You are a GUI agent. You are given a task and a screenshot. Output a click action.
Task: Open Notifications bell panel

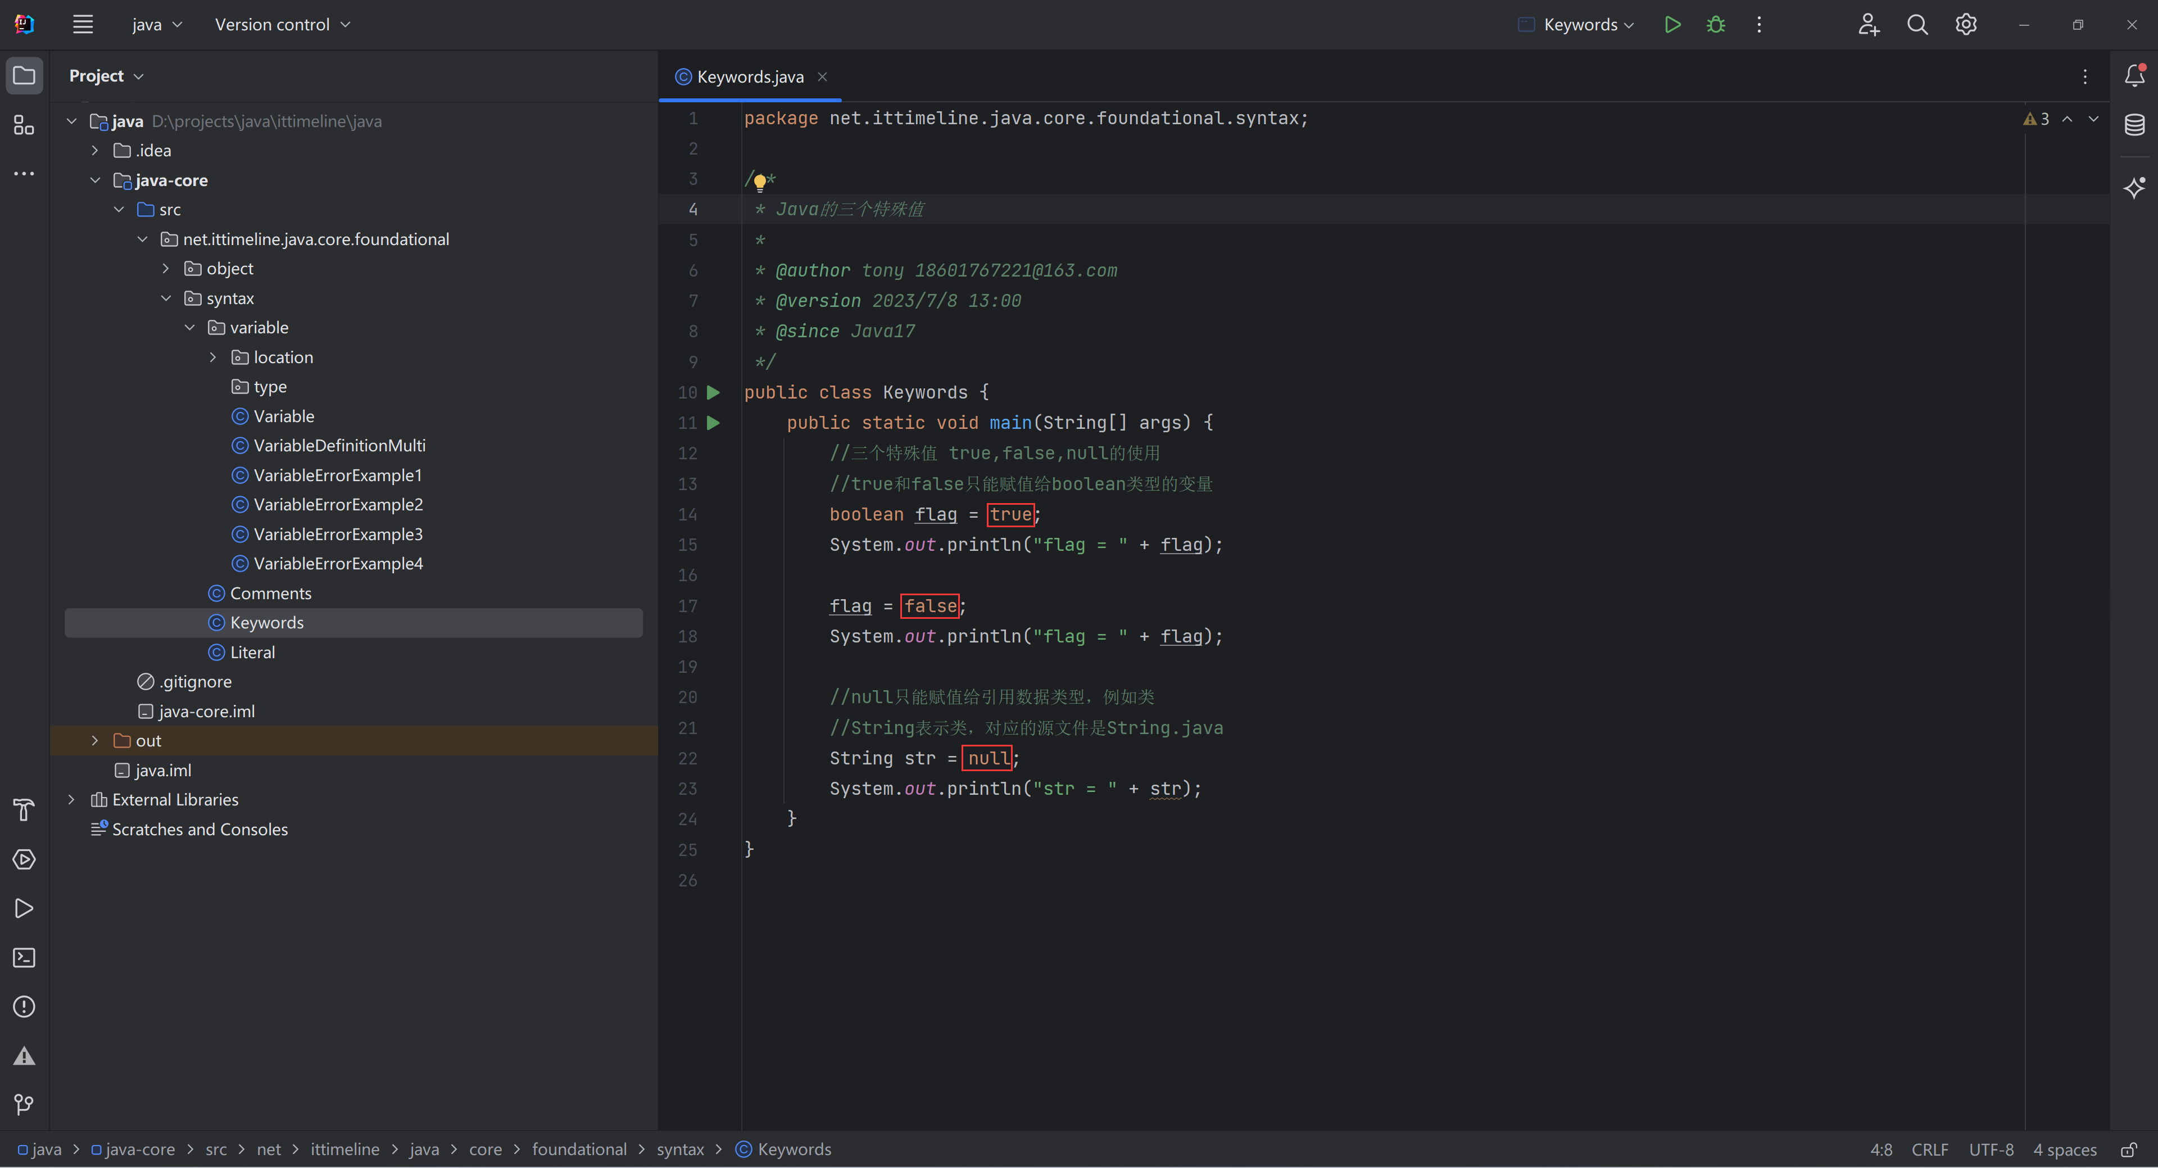tap(2134, 75)
